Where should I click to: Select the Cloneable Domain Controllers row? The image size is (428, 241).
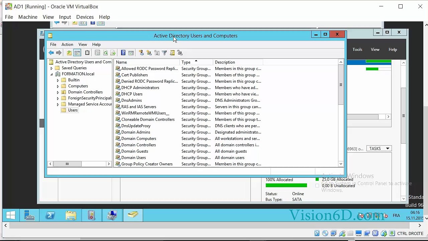(188, 119)
